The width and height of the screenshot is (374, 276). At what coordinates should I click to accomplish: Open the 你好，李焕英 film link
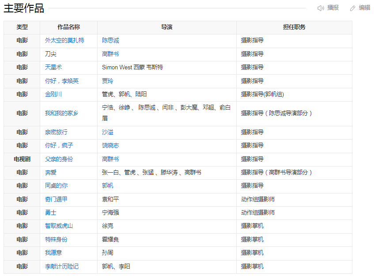tap(62, 81)
